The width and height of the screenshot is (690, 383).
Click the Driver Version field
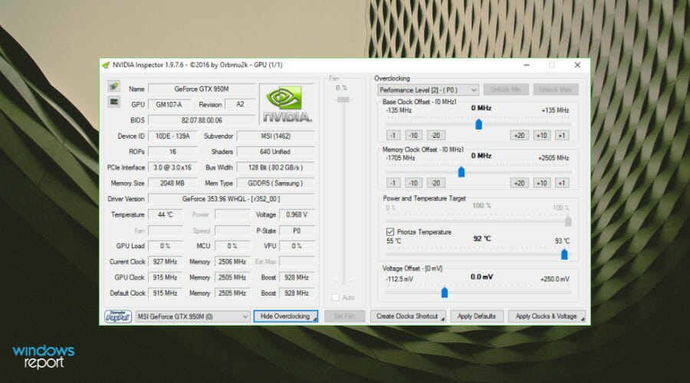pyautogui.click(x=231, y=198)
